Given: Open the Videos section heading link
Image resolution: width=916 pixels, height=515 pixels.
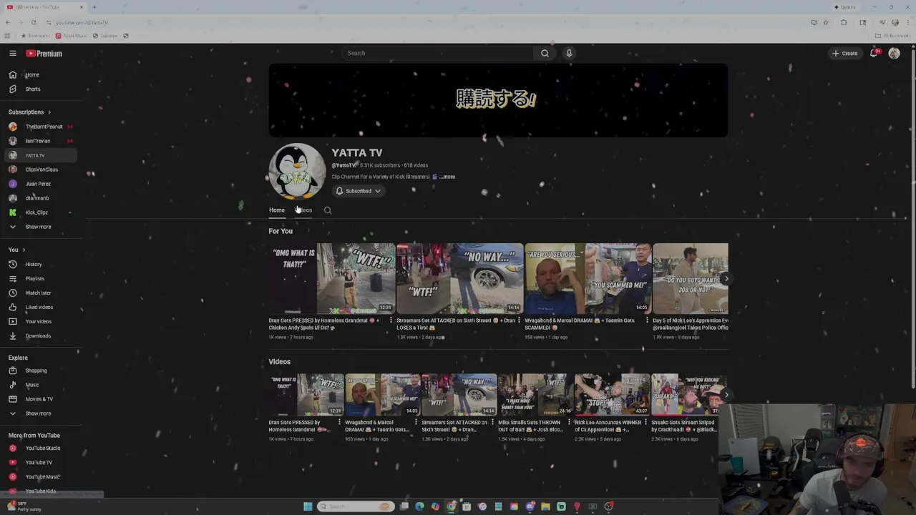Looking at the screenshot, I should pos(279,361).
